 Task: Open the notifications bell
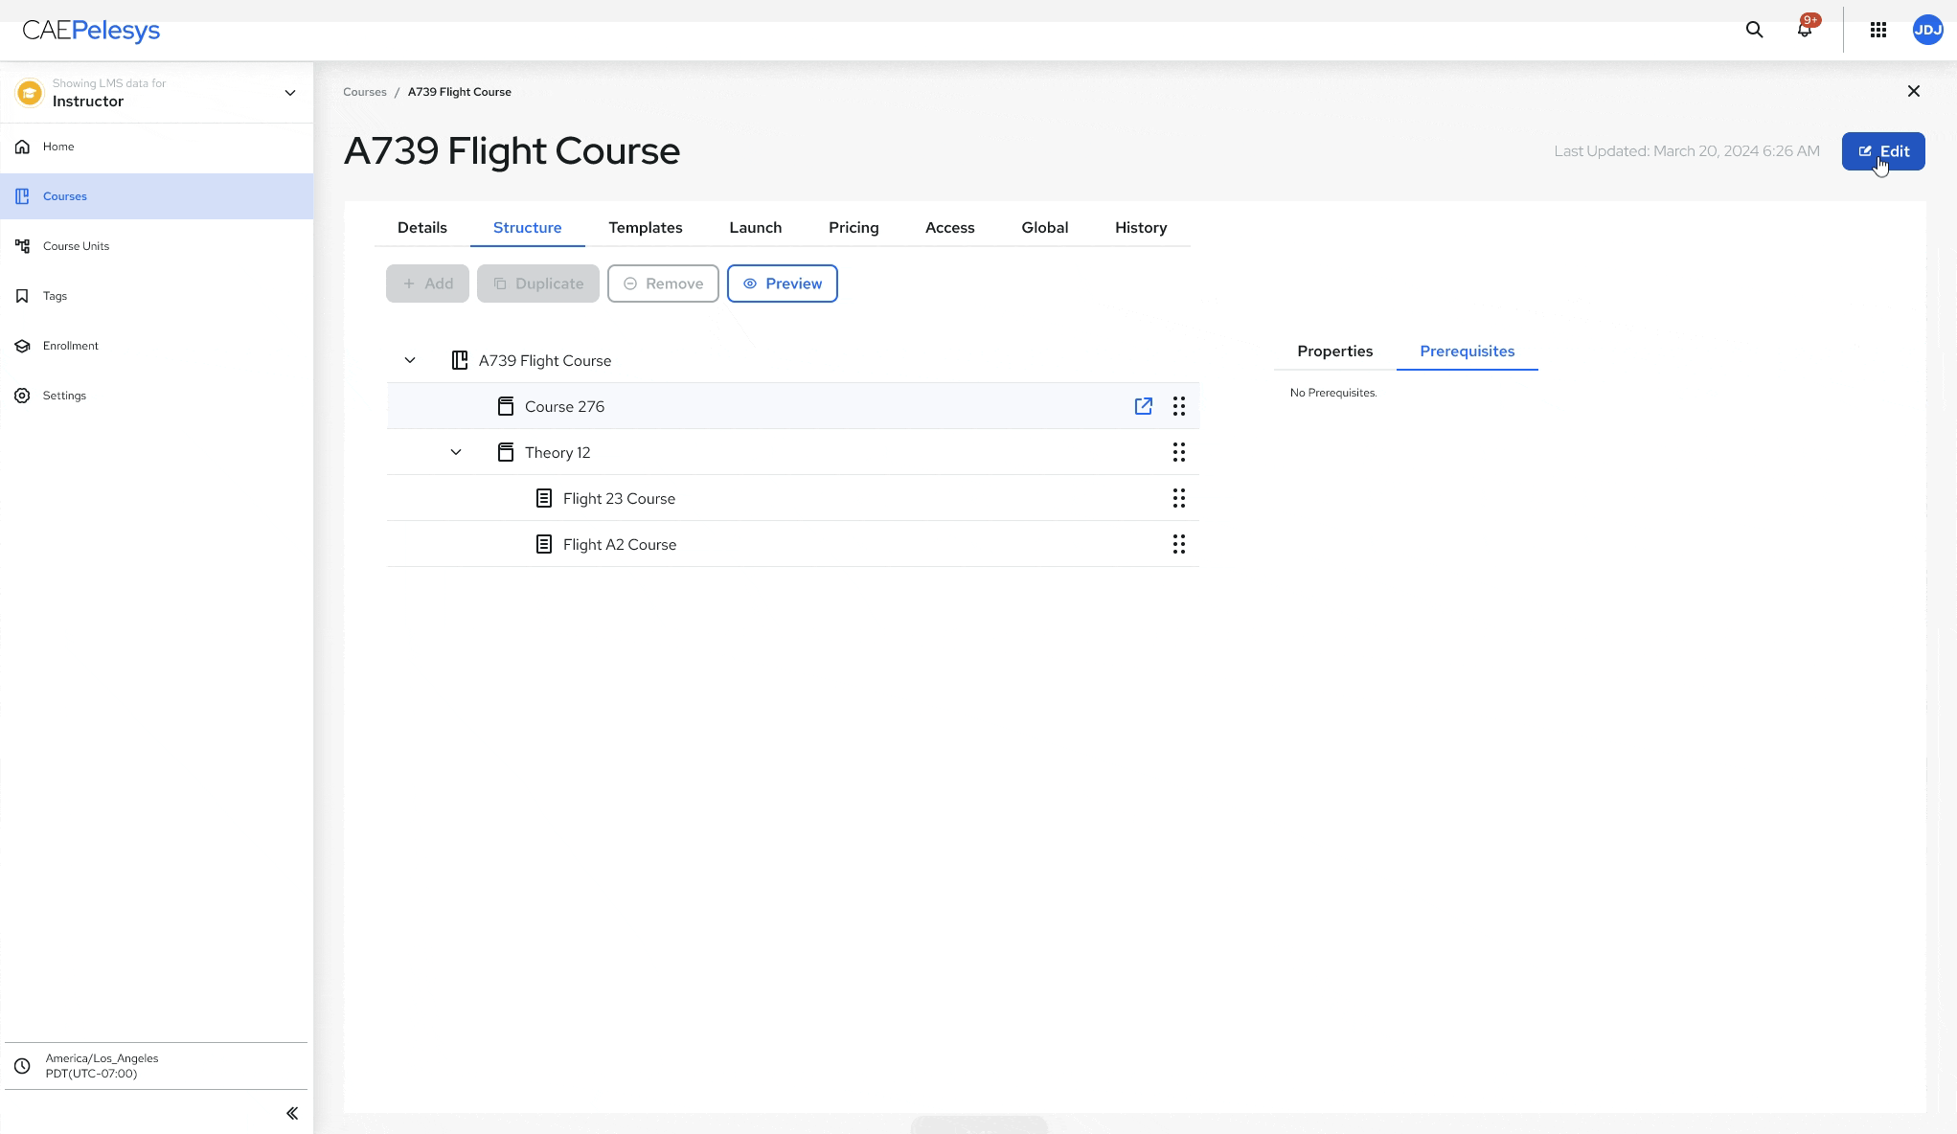1805,30
